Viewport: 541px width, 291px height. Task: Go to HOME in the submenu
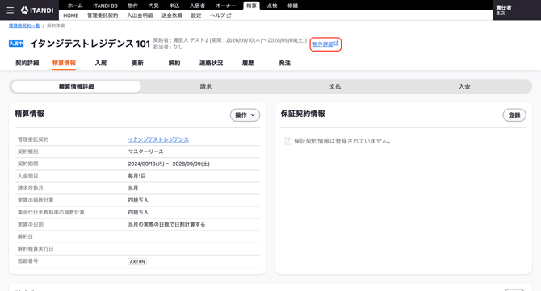click(71, 15)
